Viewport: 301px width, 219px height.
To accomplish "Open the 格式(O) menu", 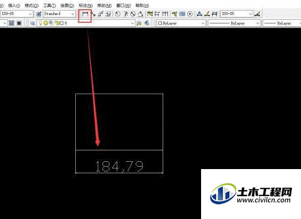I will (31, 5).
